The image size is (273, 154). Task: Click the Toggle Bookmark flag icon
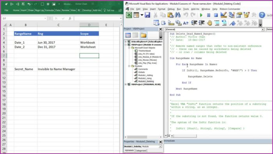click(x=232, y=23)
